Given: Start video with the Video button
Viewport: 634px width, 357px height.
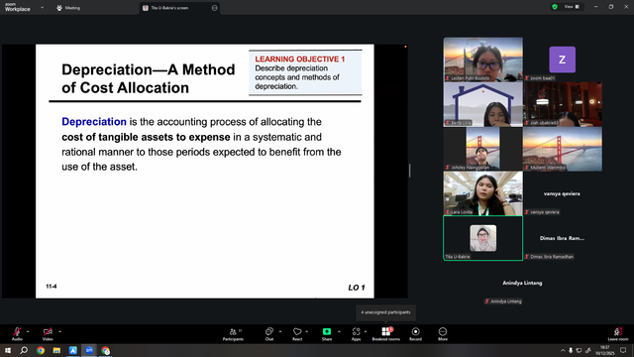Looking at the screenshot, I should point(48,334).
